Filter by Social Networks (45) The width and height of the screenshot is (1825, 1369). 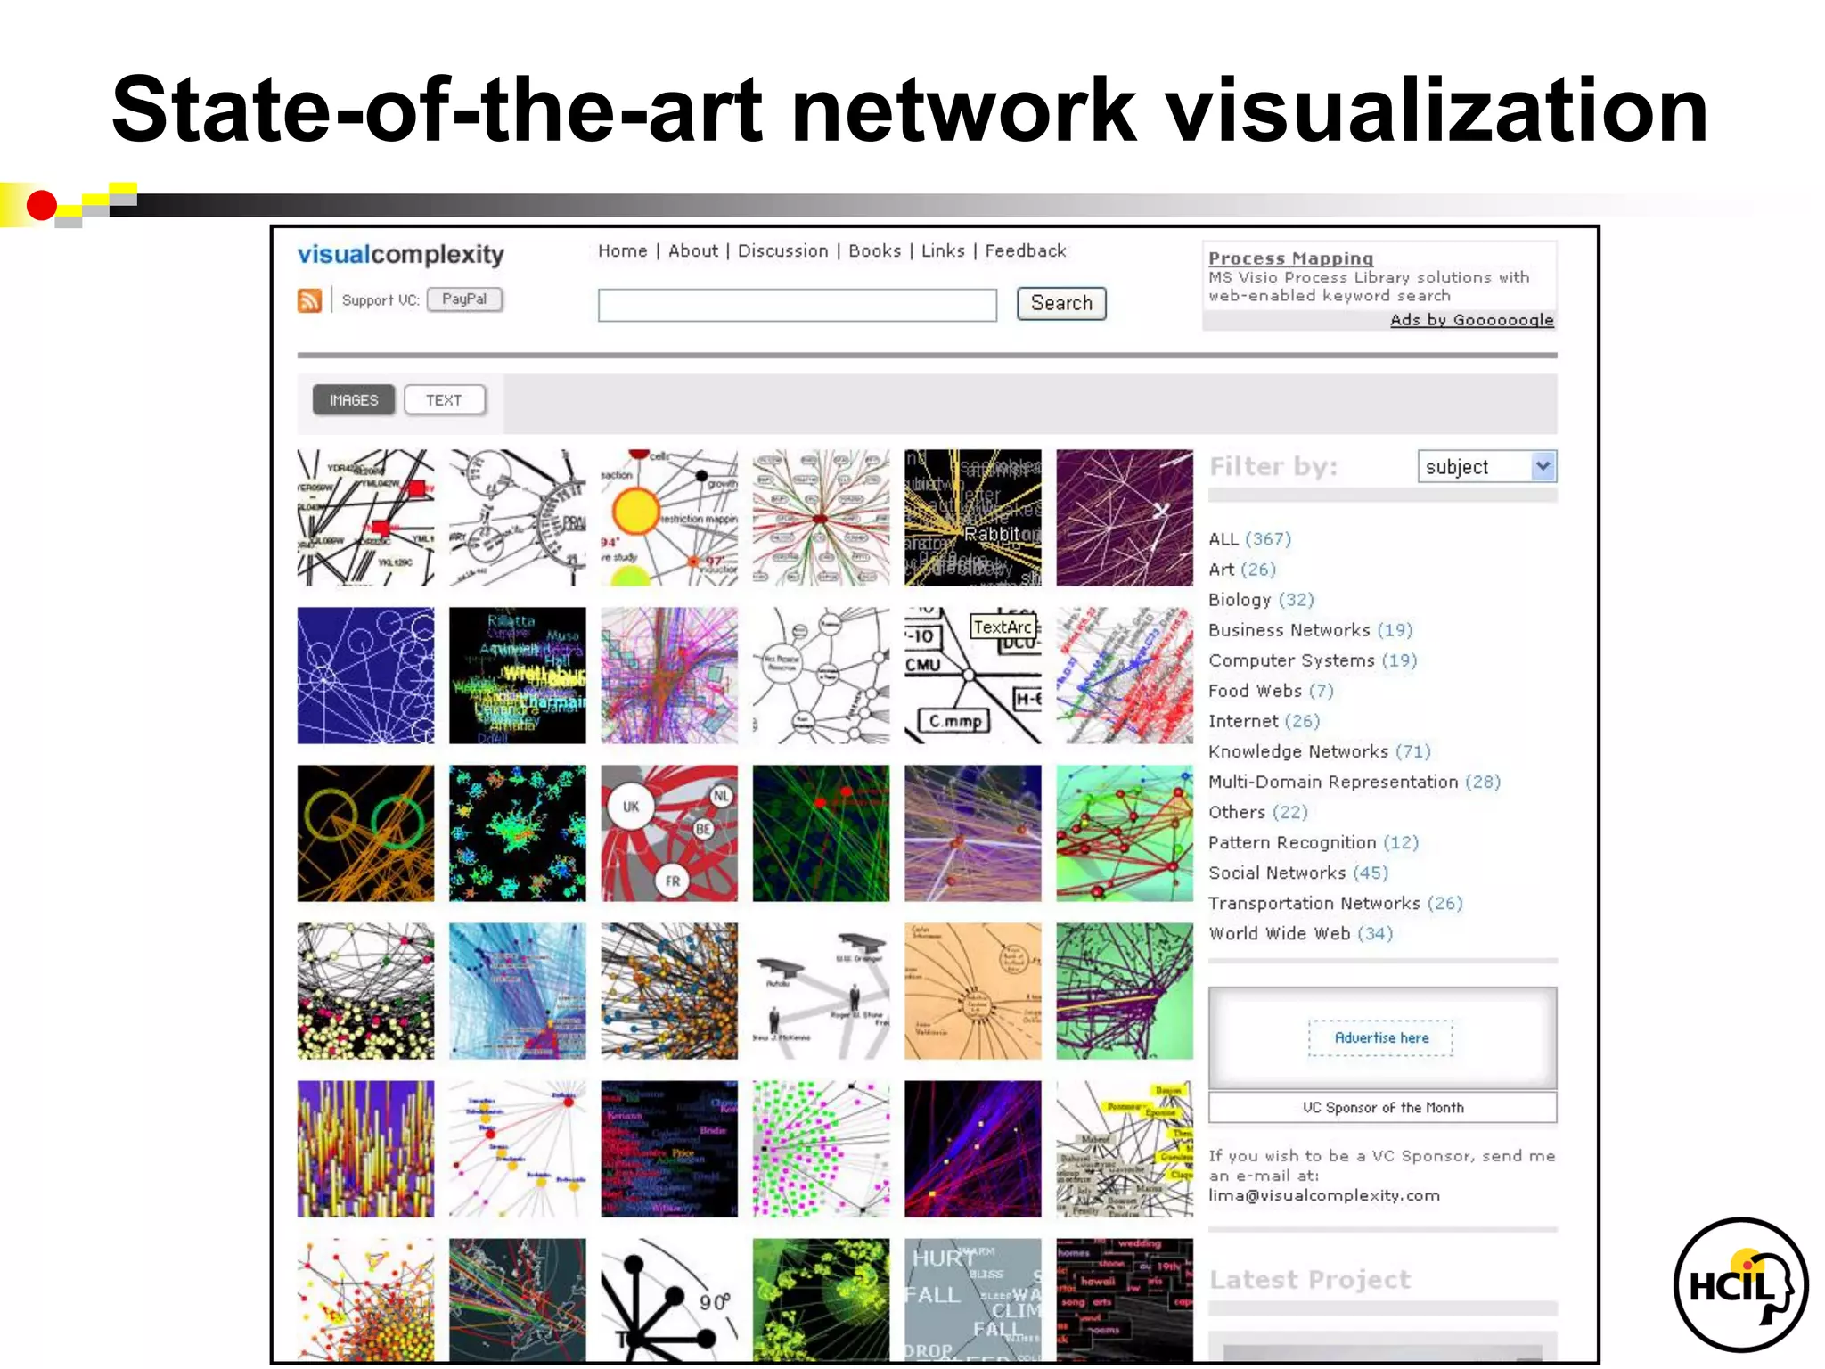coord(1297,873)
